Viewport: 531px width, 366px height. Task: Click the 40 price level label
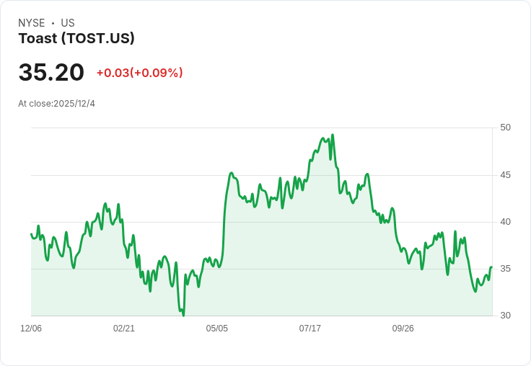pos(506,222)
